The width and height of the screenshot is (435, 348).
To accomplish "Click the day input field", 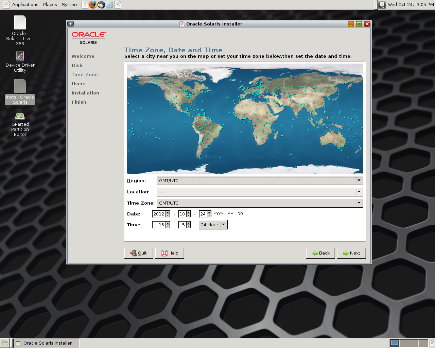I will tap(203, 214).
